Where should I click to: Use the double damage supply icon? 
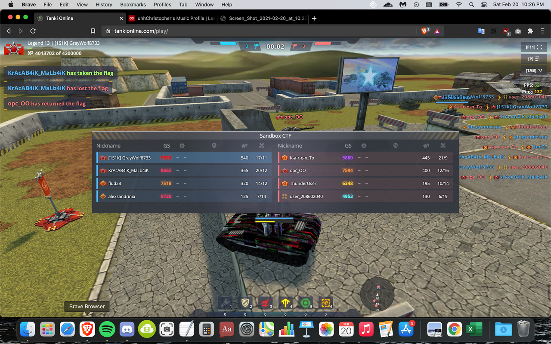tap(265, 303)
